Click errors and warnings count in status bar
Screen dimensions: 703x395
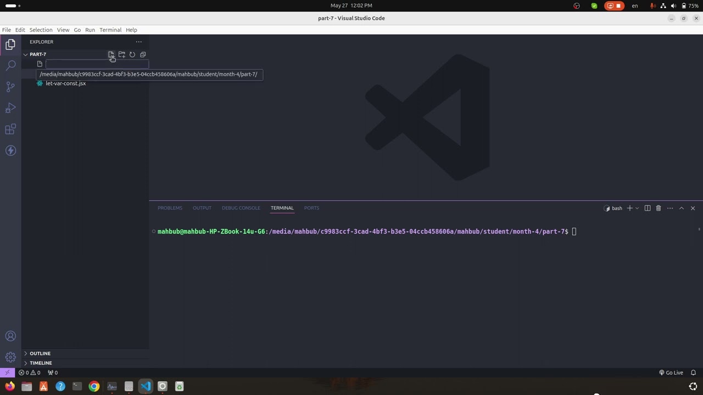[30, 373]
